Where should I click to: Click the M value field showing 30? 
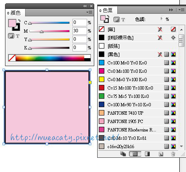point(80,31)
